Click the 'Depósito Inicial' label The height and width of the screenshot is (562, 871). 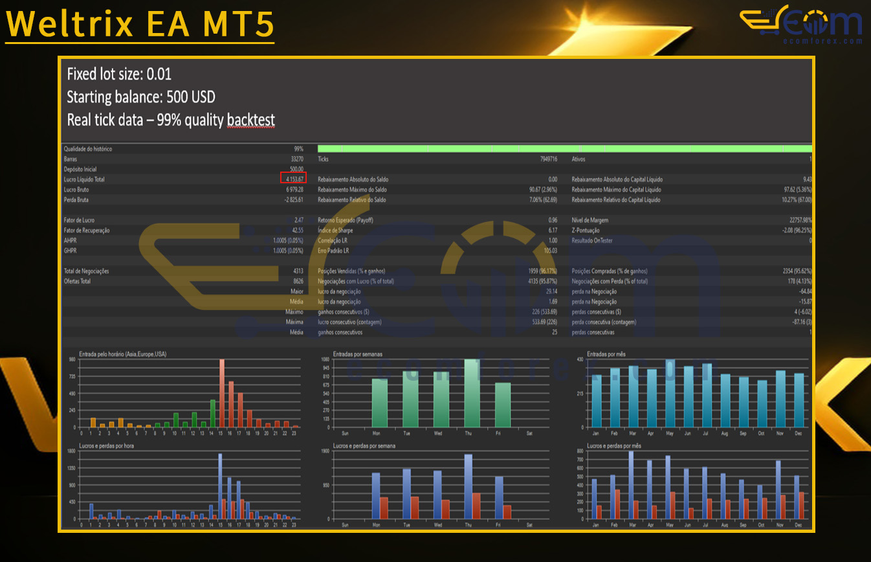click(x=80, y=169)
